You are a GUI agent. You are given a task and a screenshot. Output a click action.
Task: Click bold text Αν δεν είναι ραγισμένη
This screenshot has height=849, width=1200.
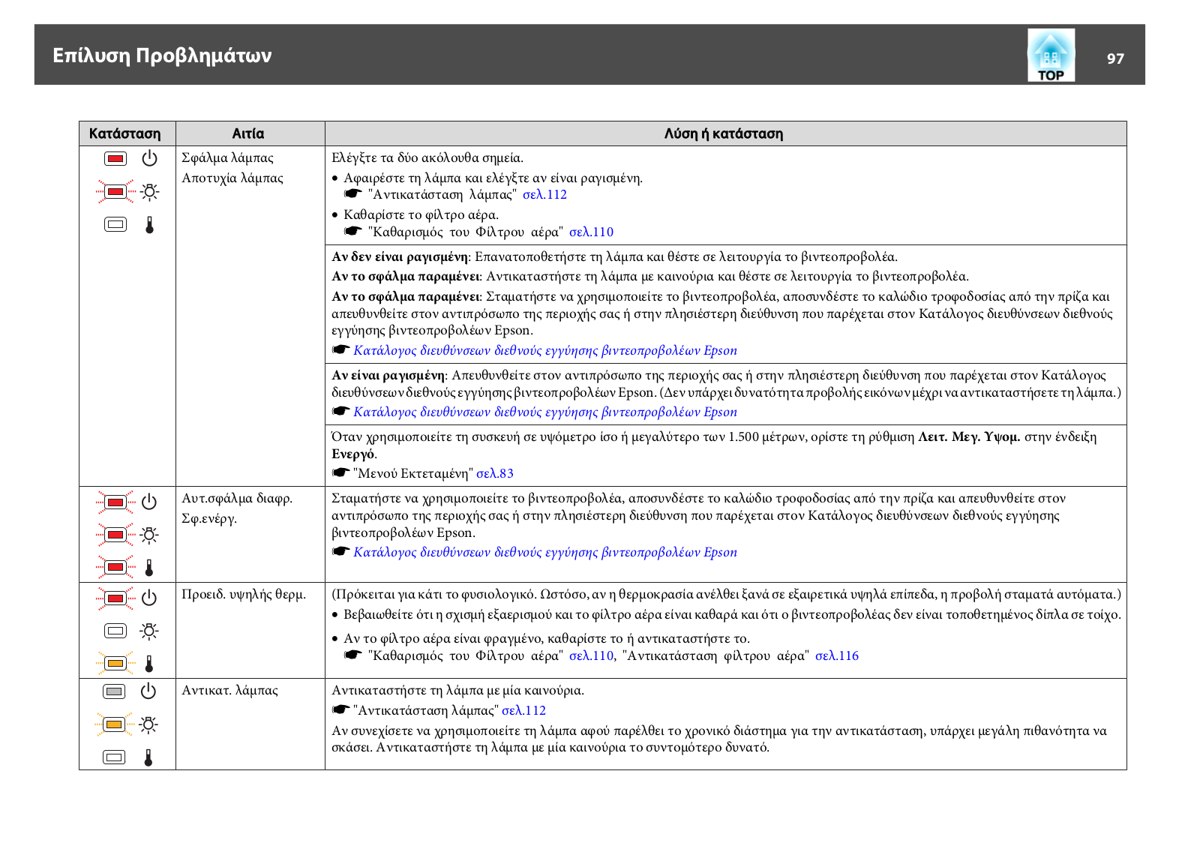tap(400, 257)
